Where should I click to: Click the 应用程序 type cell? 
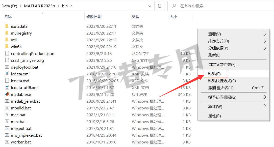pyautogui.click(x=139, y=94)
